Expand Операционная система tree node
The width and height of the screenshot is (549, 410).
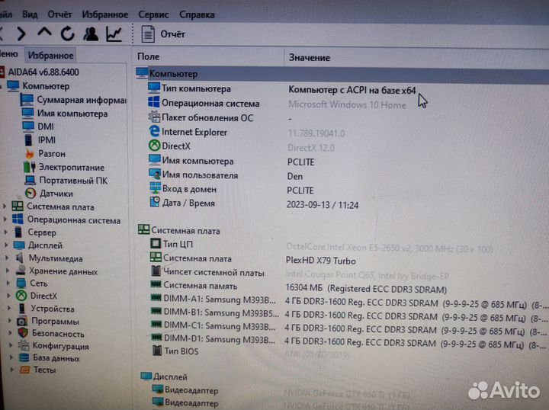point(5,219)
